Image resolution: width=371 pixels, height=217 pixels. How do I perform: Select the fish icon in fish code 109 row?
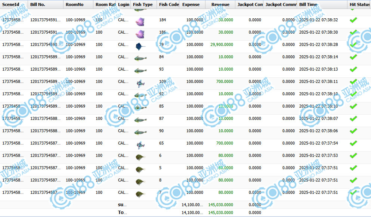140,83
